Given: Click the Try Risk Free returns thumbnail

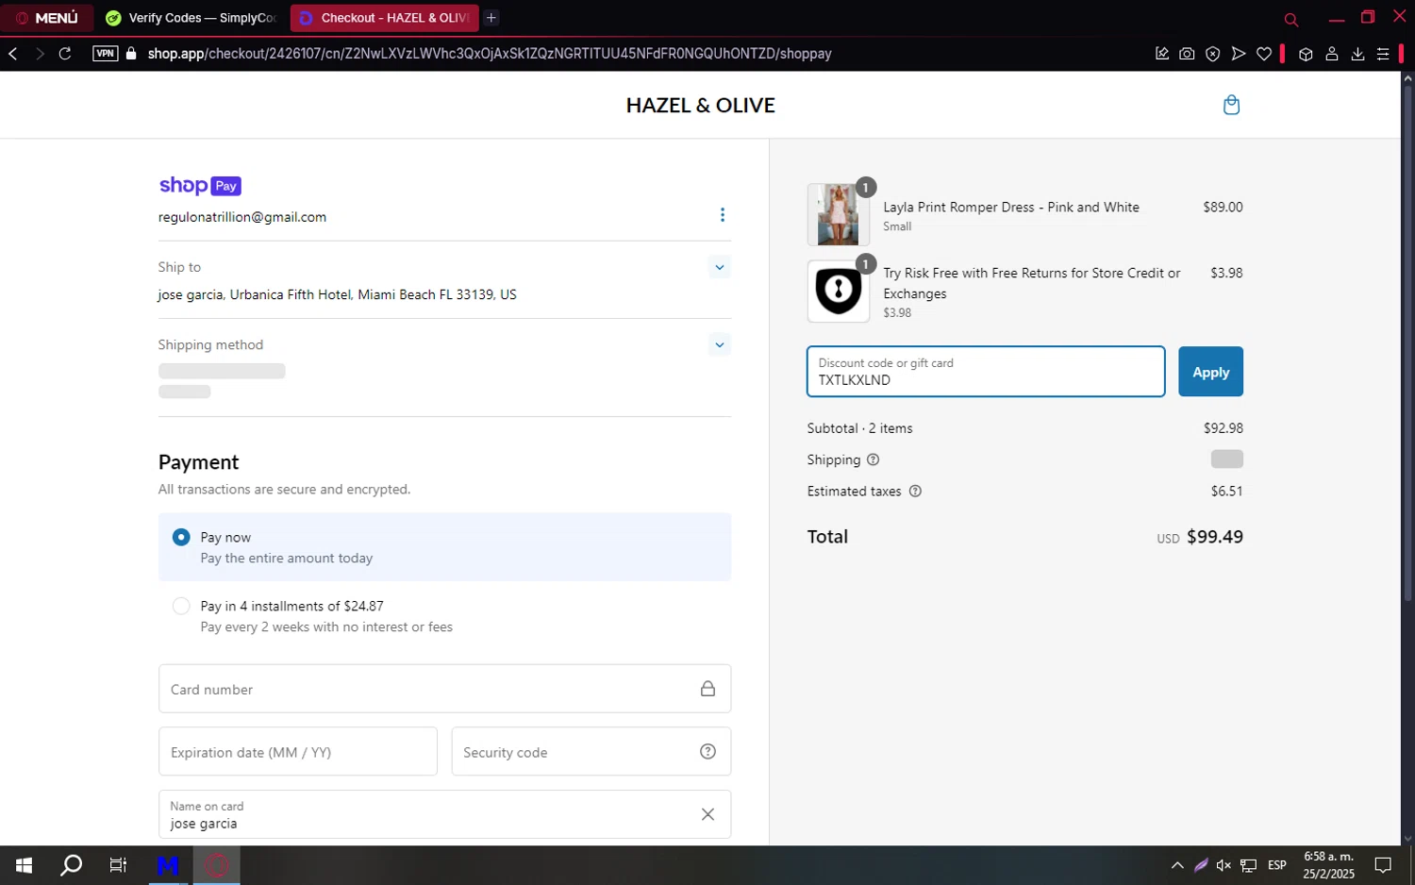Looking at the screenshot, I should (x=838, y=291).
